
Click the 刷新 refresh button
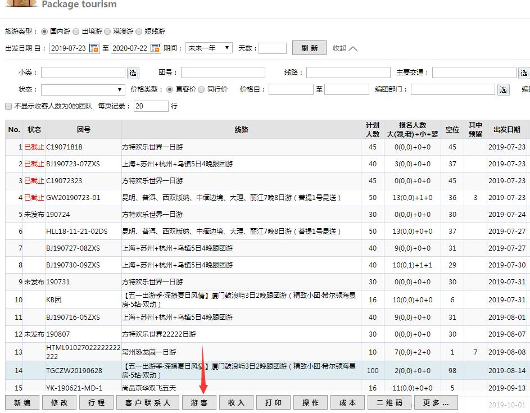309,48
